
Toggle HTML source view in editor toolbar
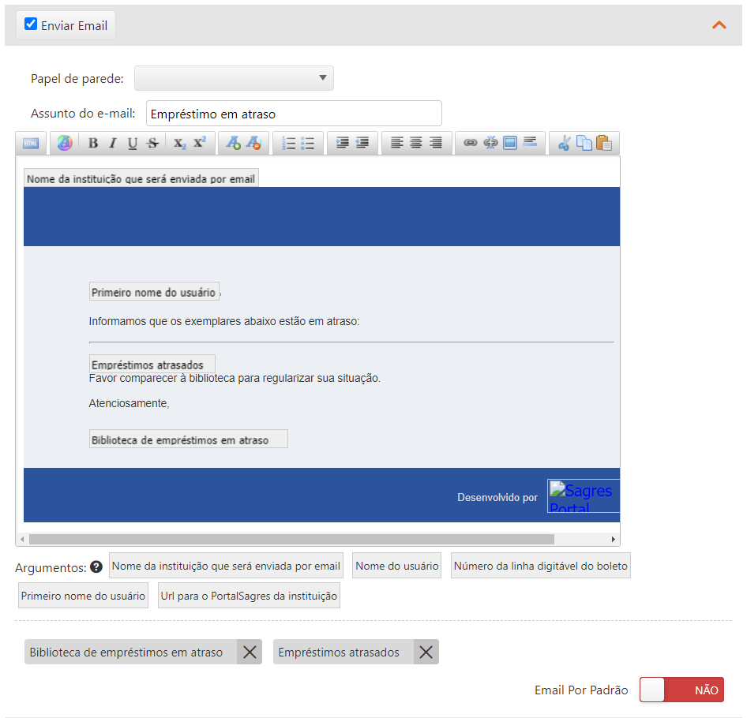(x=31, y=143)
